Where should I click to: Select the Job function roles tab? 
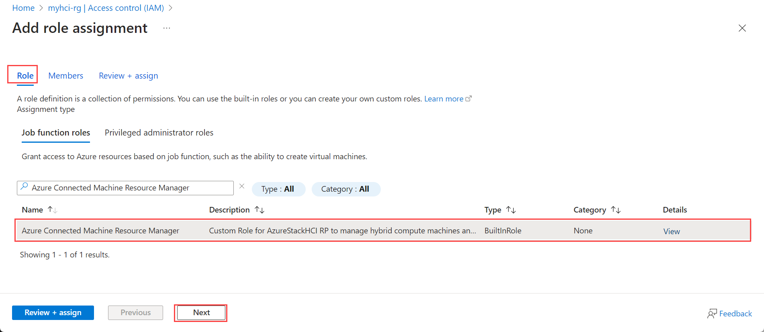(x=56, y=133)
